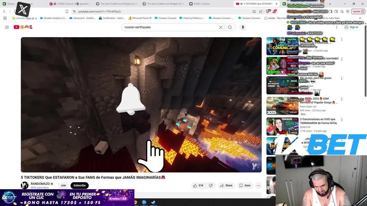
Task: Switch to the BotRix | Sorteos tab
Action: (210, 4)
